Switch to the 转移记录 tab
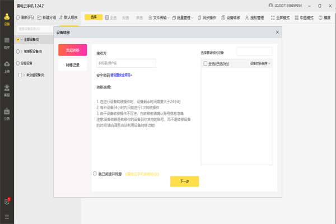336x224 pixels. pyautogui.click(x=73, y=64)
